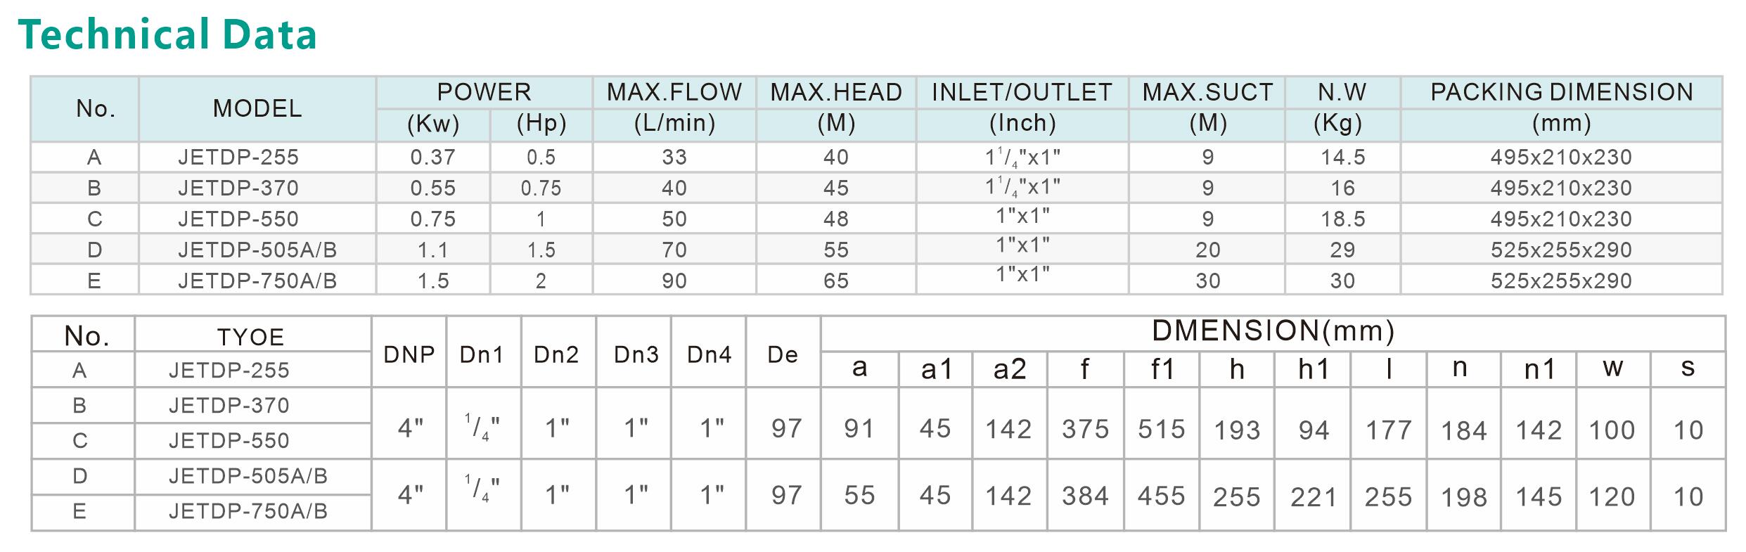Select JETDP-370 in the second table
Viewport: 1746px width, 552px height.
(229, 405)
